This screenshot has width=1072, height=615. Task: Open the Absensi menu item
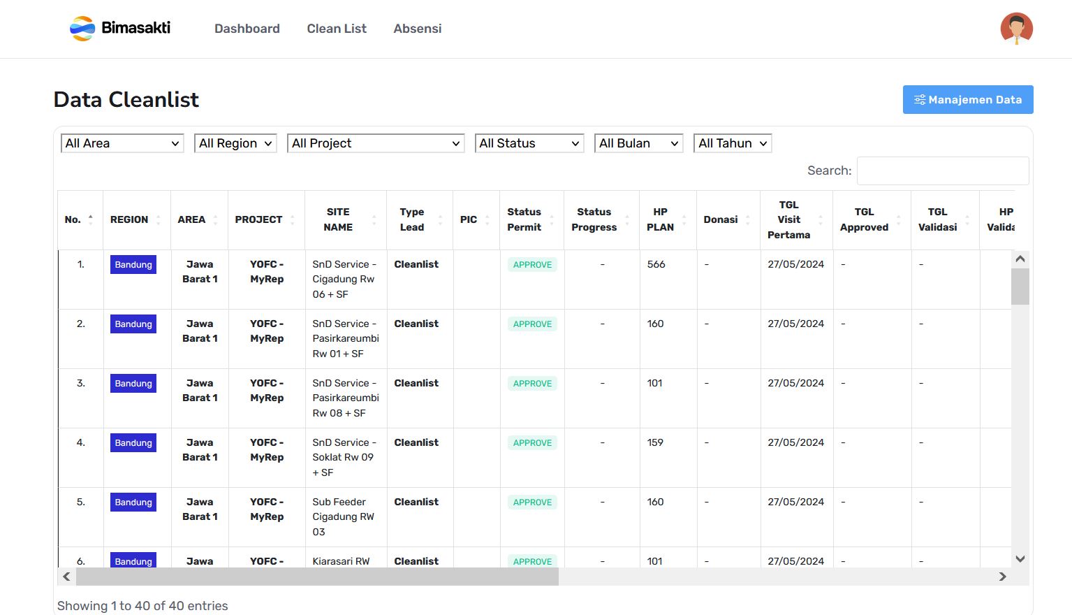point(418,29)
